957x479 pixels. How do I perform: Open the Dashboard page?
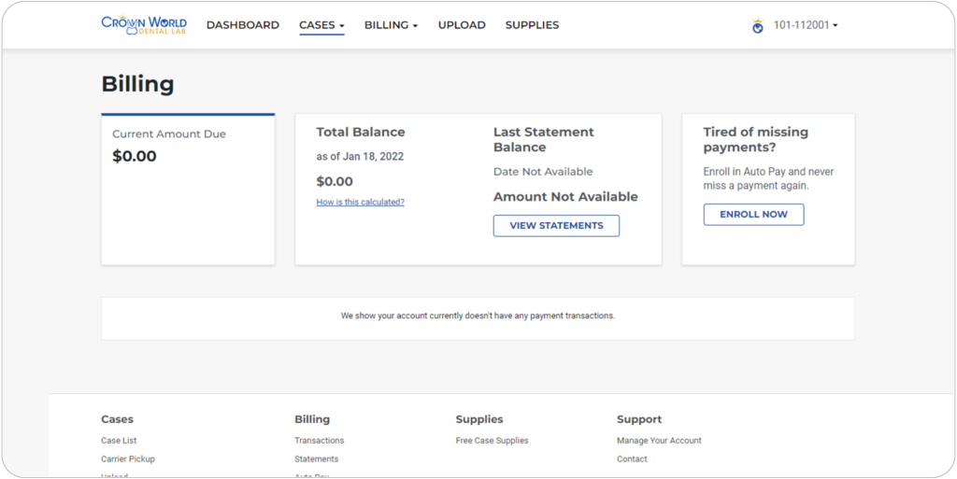[242, 25]
